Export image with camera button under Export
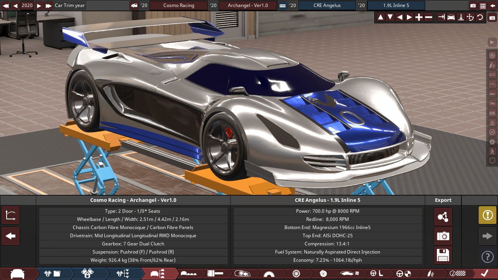 point(443,236)
